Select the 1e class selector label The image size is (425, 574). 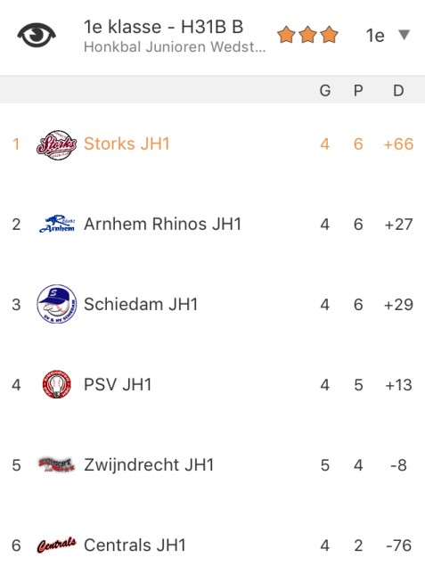click(375, 36)
